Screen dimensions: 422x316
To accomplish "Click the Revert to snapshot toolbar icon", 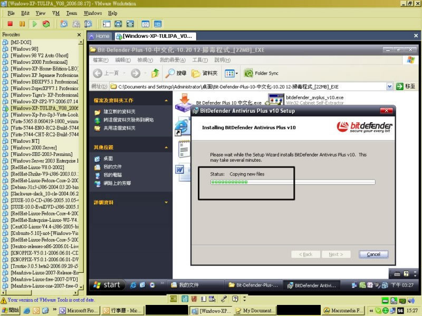I will click(76, 24).
